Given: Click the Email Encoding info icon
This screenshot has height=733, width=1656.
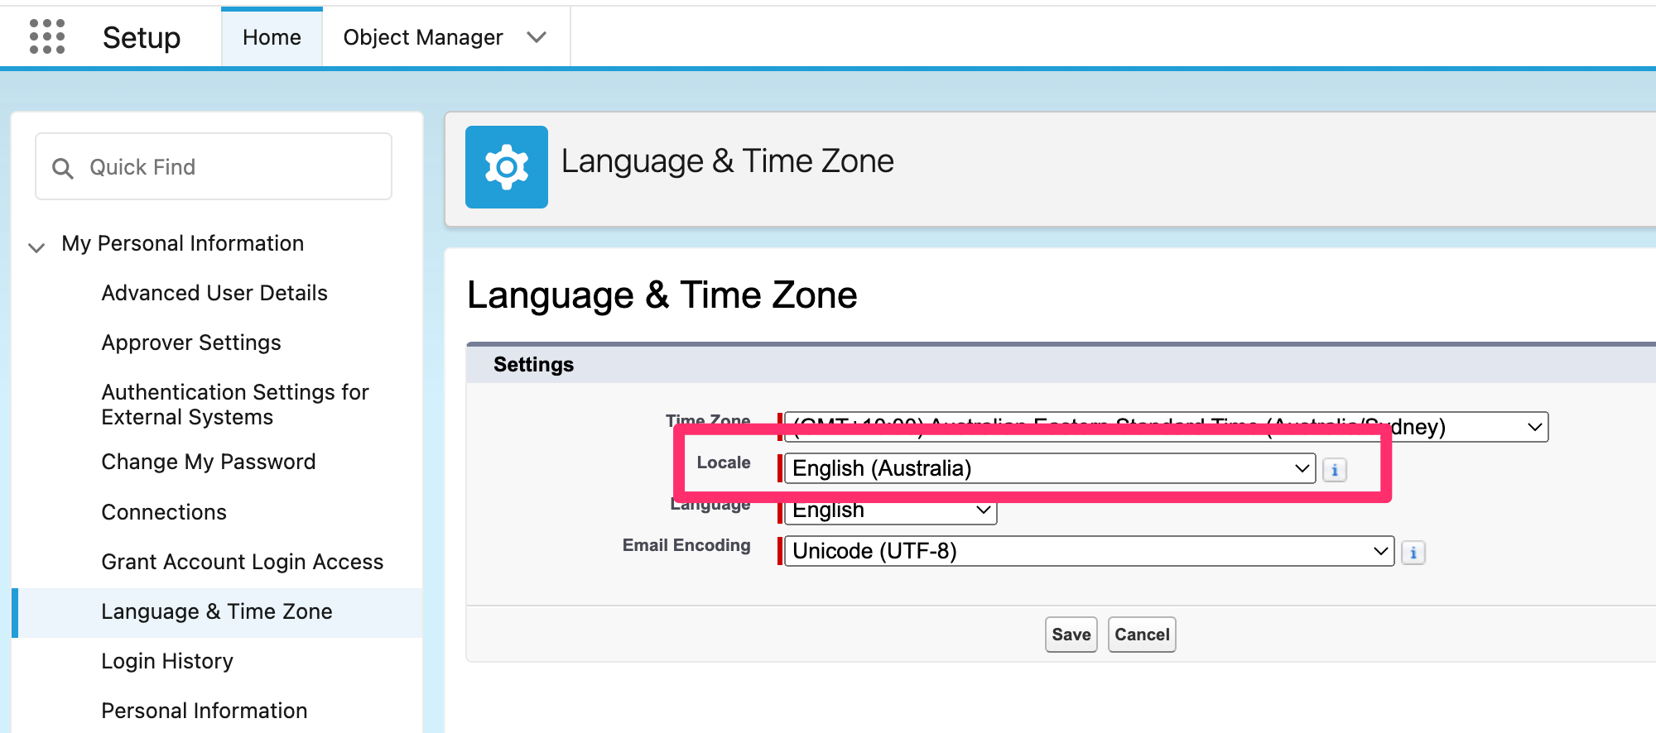Looking at the screenshot, I should point(1413,553).
